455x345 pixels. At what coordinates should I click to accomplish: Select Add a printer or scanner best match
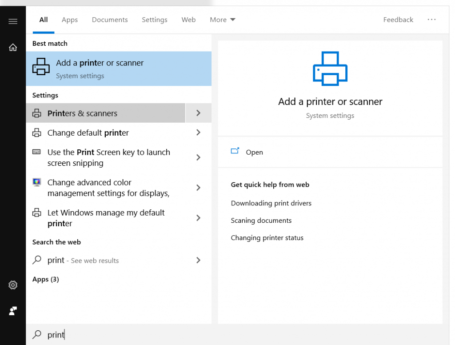coord(119,68)
